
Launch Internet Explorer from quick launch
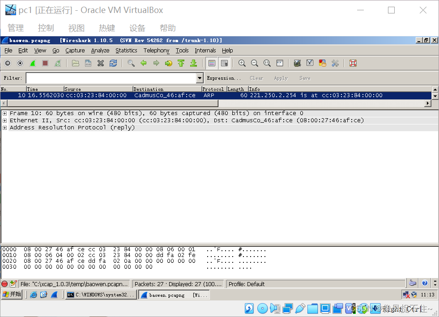pos(33,295)
